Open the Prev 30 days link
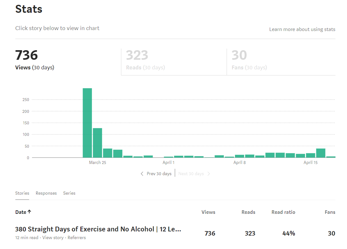The width and height of the screenshot is (347, 249). point(159,174)
